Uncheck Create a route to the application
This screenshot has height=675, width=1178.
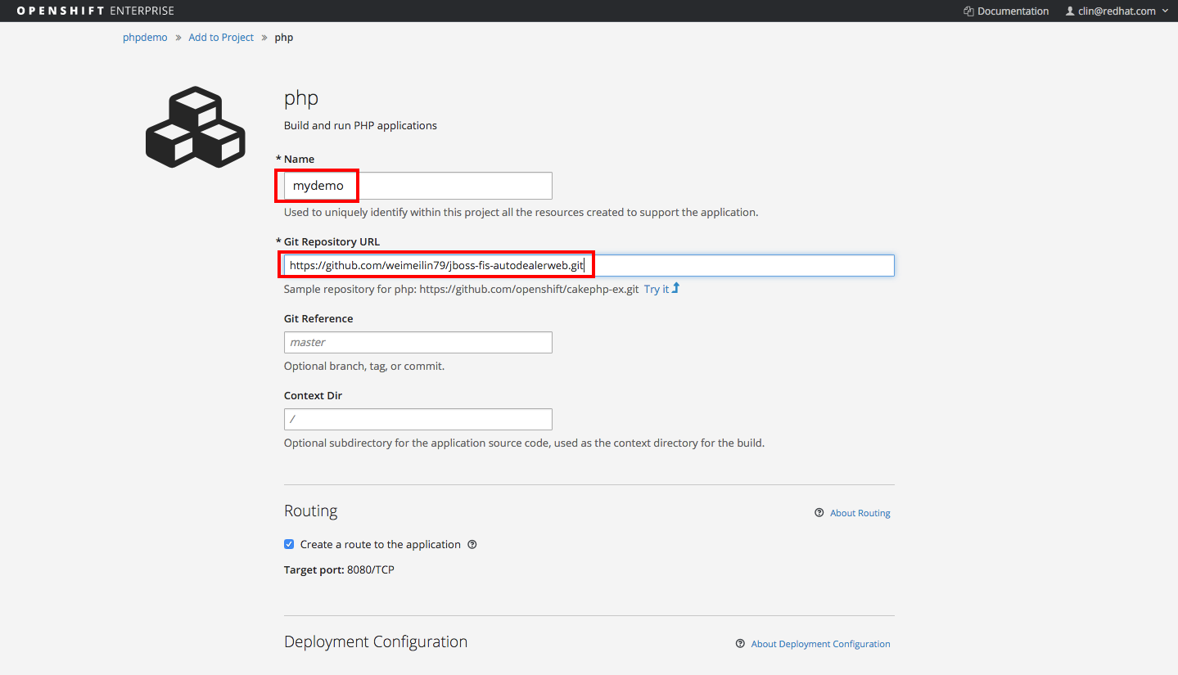[x=289, y=544]
